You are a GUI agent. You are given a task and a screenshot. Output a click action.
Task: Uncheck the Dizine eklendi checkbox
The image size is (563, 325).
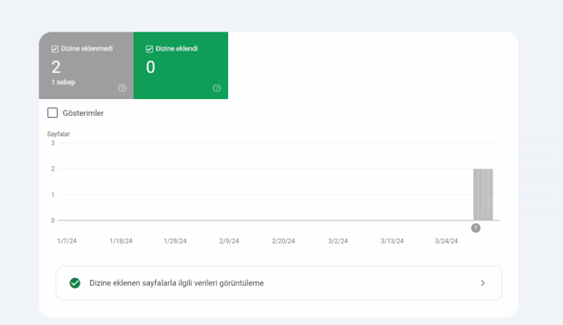(149, 49)
